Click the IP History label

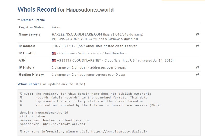tap(27, 67)
